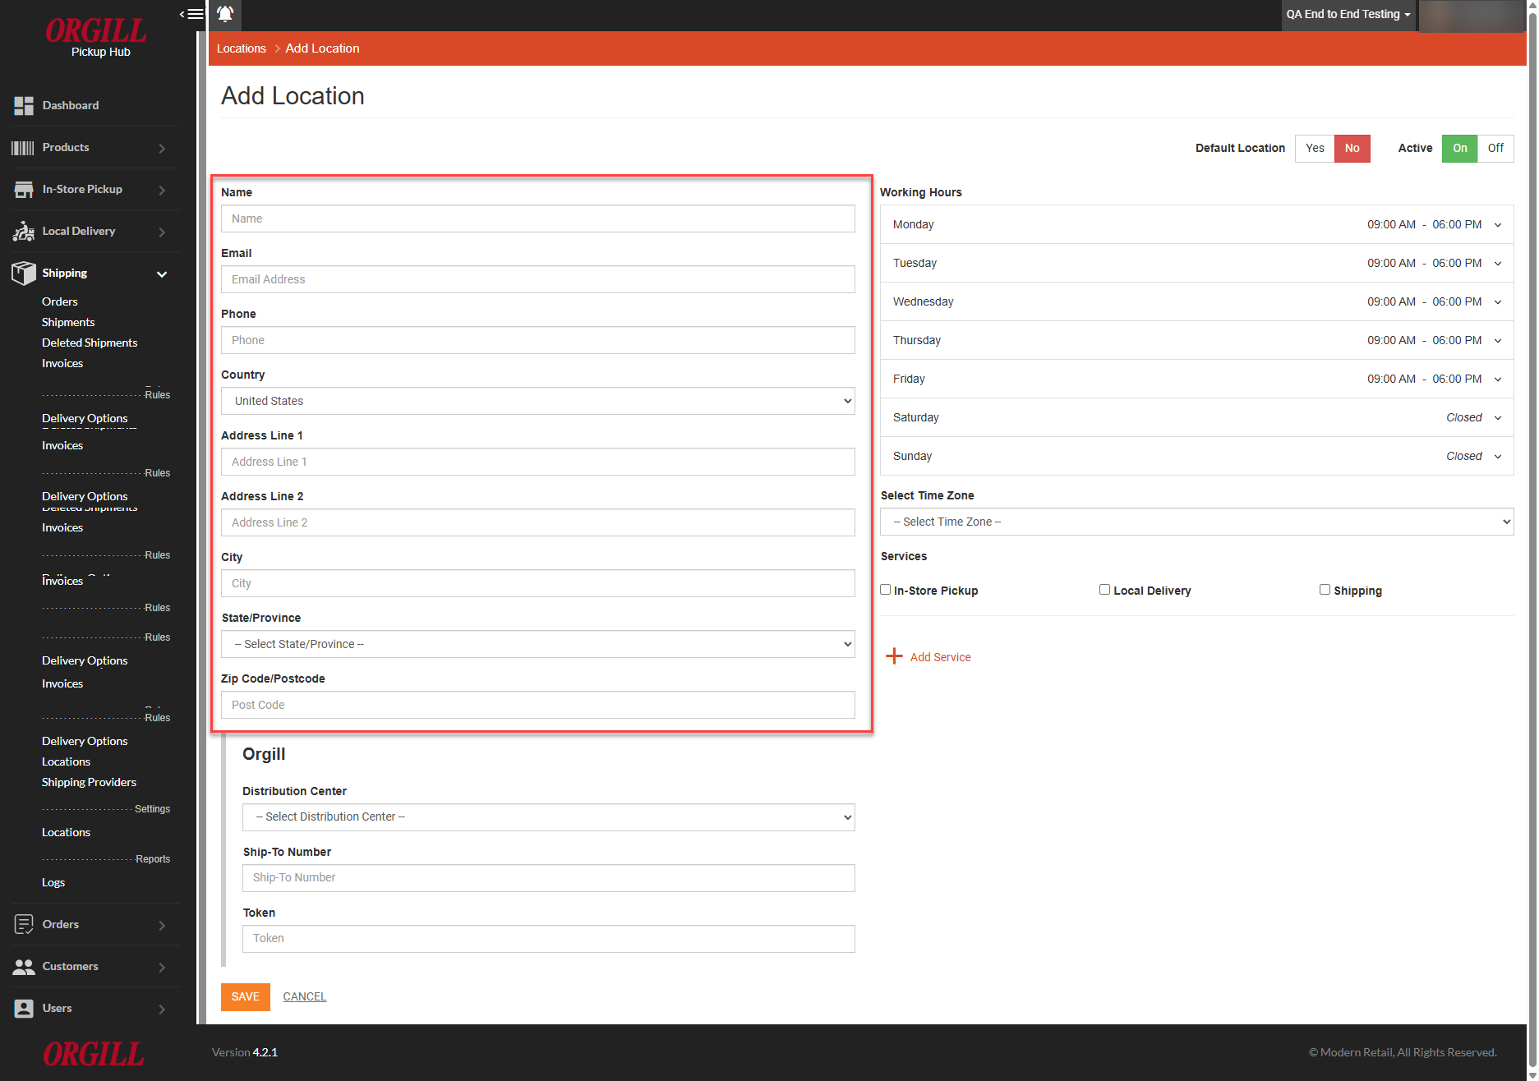Open Dashboard in sidebar
The image size is (1539, 1081).
71,105
